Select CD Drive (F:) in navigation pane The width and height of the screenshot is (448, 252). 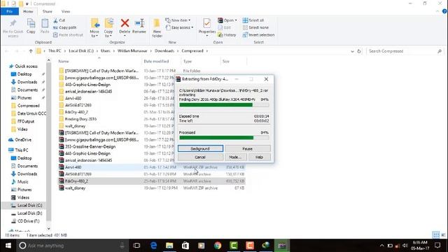click(x=28, y=221)
